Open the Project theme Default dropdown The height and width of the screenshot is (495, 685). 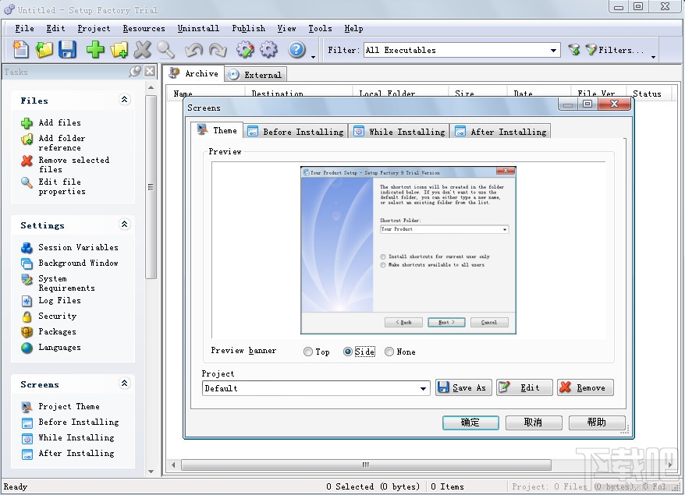423,388
